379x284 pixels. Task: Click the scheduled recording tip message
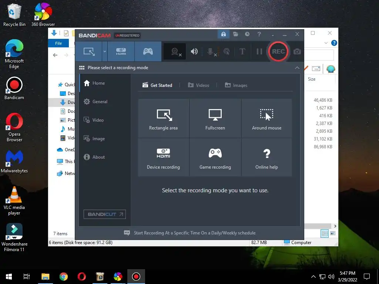coord(190,233)
